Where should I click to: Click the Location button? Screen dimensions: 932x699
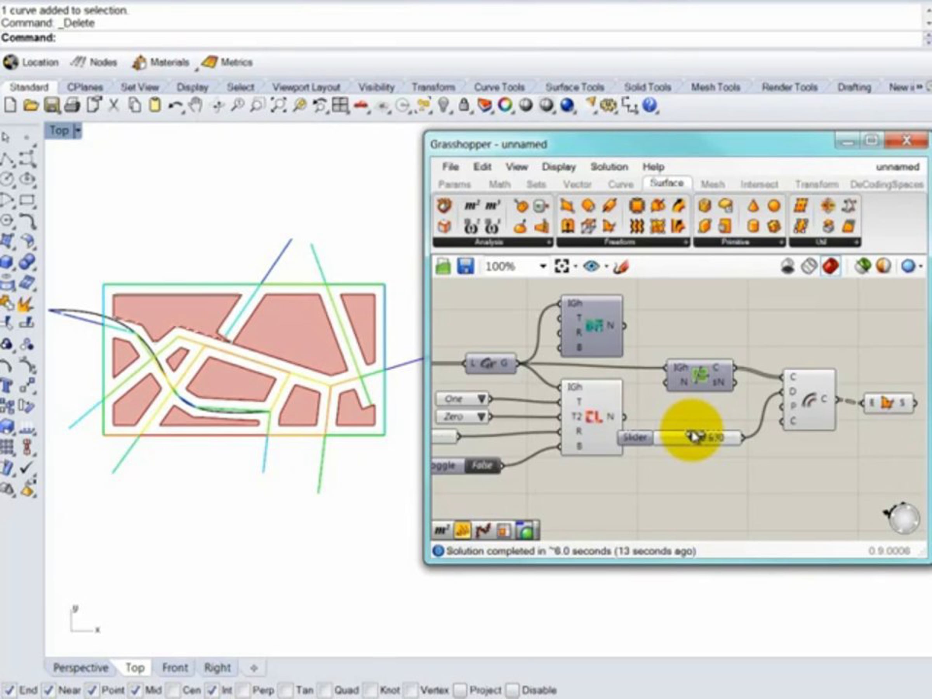pyautogui.click(x=31, y=63)
